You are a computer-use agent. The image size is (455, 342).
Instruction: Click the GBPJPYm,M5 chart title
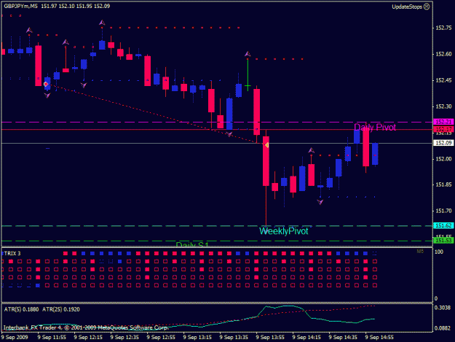coord(20,6)
